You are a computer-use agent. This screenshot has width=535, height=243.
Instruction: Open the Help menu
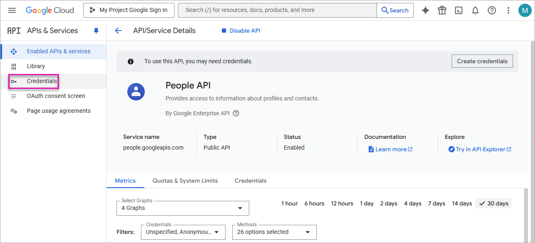[491, 10]
